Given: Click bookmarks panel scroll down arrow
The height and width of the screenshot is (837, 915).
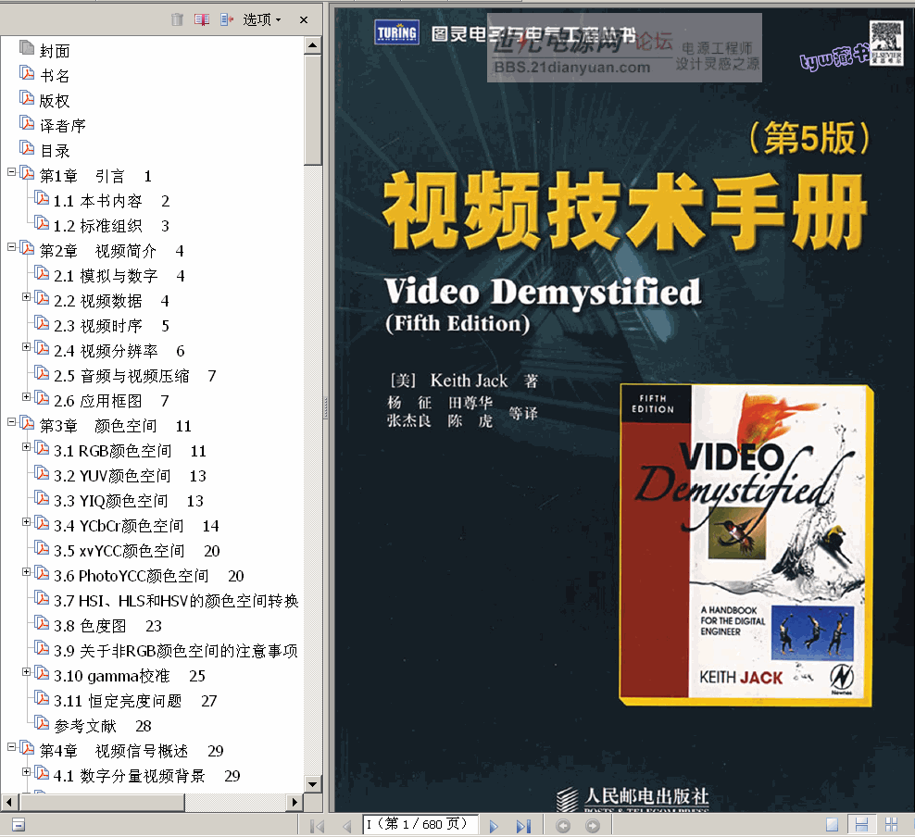Looking at the screenshot, I should (x=313, y=784).
